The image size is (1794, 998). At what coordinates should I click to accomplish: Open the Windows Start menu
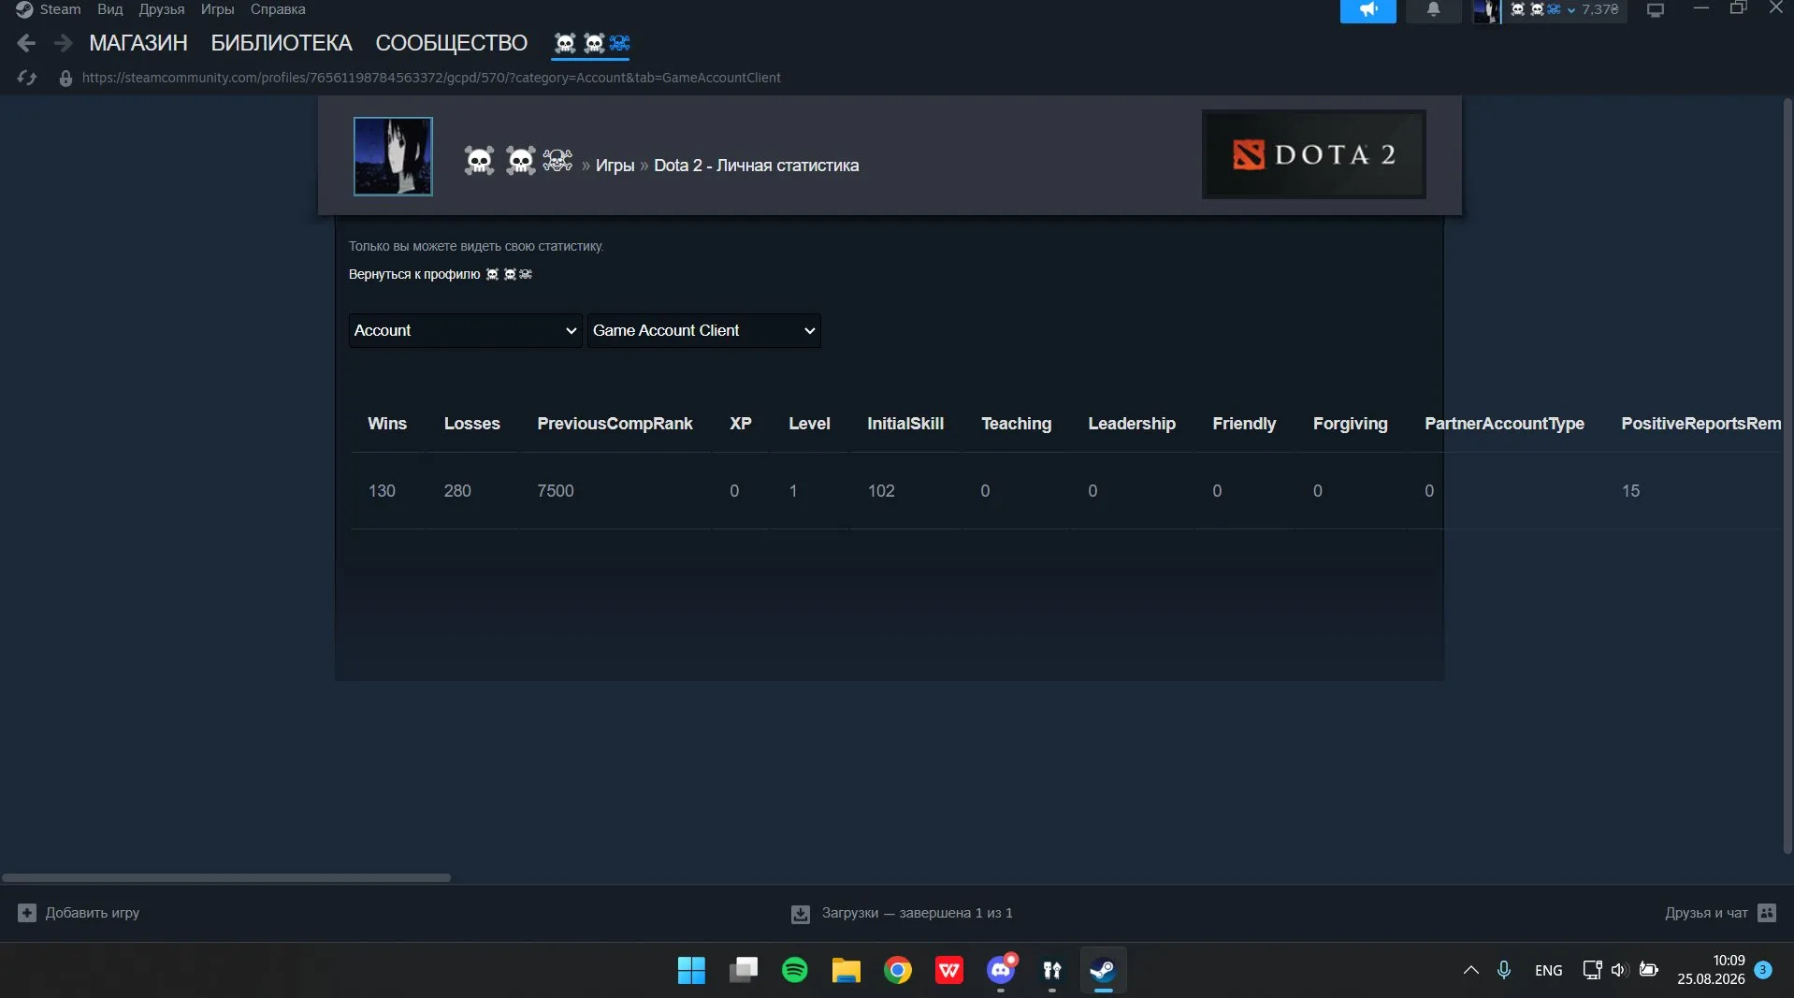pos(691,970)
